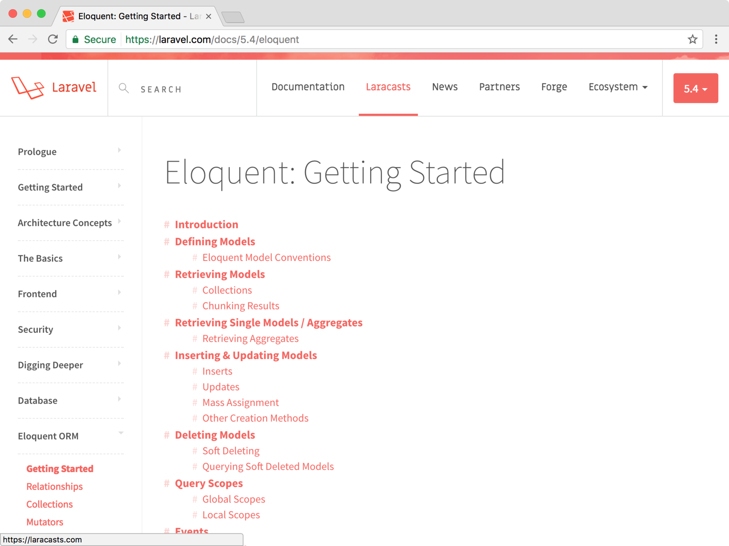Jump to Chunking Results
Screen dimensions: 729x546
click(x=241, y=306)
